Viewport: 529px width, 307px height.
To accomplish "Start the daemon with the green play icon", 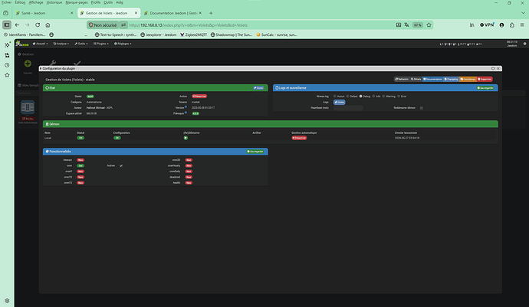I will point(186,138).
